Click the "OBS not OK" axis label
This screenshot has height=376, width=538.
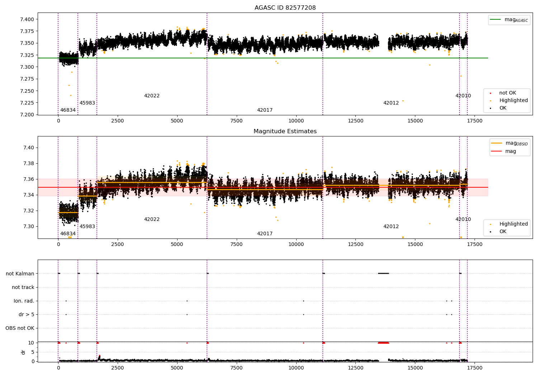pos(20,328)
